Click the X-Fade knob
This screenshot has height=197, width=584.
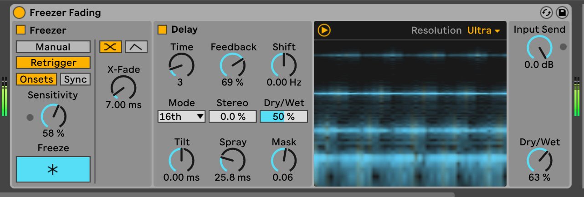point(123,87)
